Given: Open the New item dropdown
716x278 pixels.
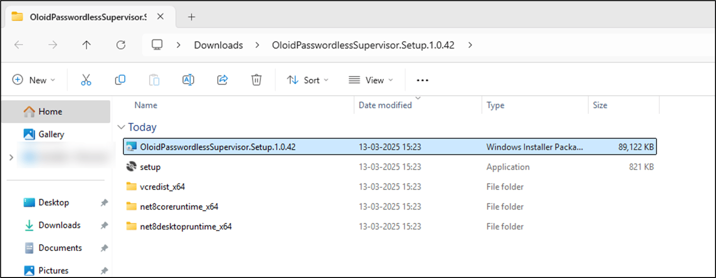Looking at the screenshot, I should tap(34, 80).
